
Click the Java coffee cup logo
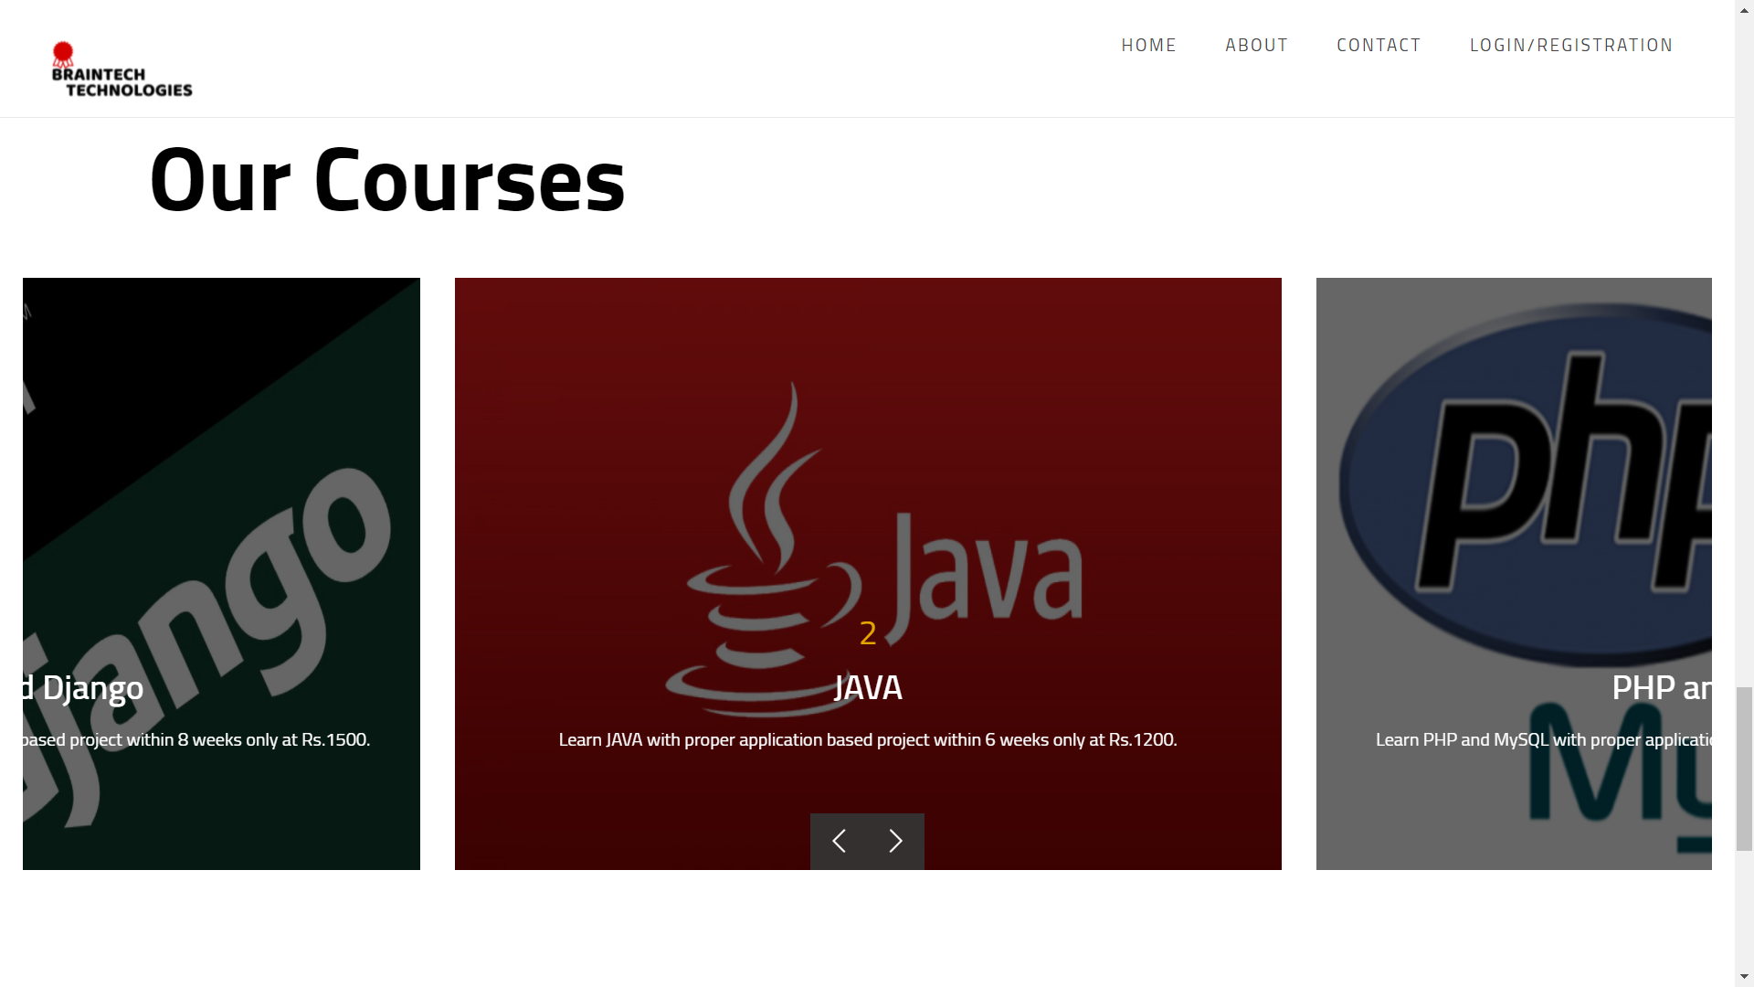coord(764,548)
